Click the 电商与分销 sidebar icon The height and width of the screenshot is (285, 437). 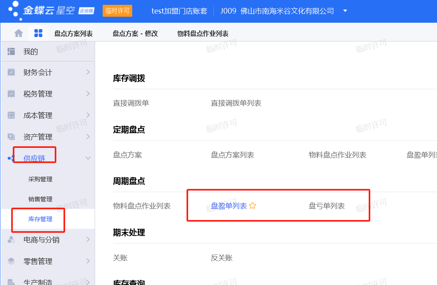point(11,240)
